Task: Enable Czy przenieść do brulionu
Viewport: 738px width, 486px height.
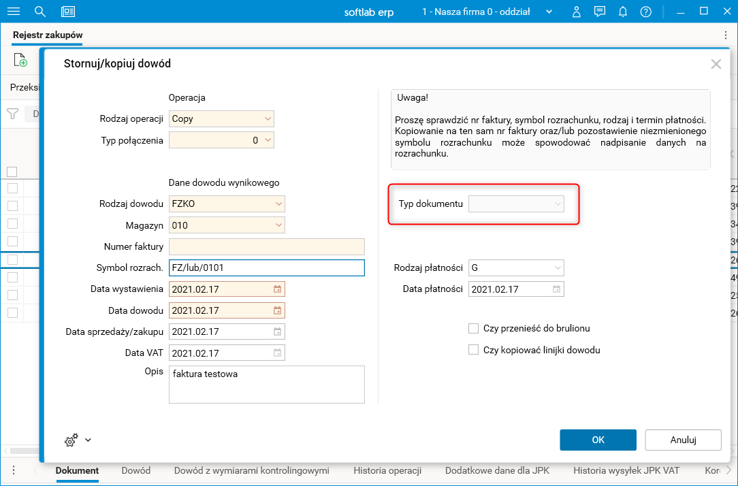Action: pyautogui.click(x=474, y=328)
